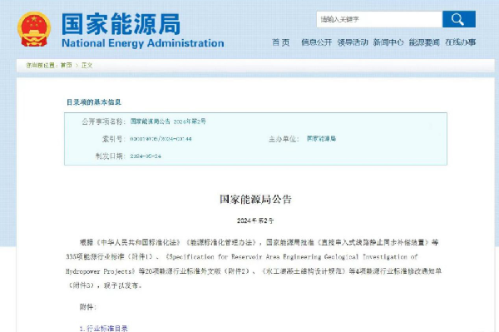Click the magnifier search button

(x=458, y=19)
